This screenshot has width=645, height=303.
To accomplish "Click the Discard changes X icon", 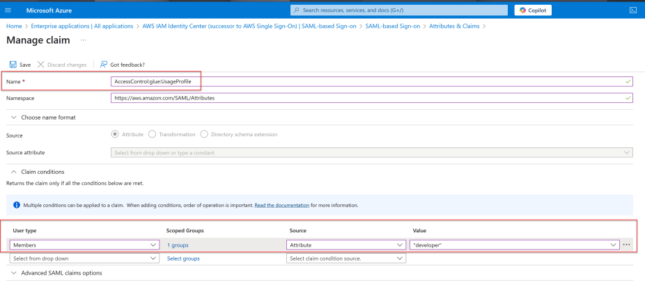I will pos(40,65).
